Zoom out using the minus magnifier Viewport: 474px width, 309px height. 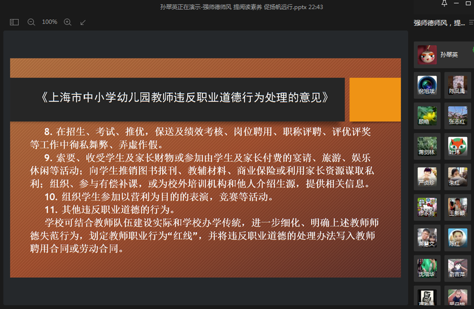click(x=31, y=22)
